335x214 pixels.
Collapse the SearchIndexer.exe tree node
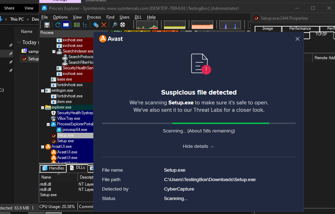click(54, 51)
